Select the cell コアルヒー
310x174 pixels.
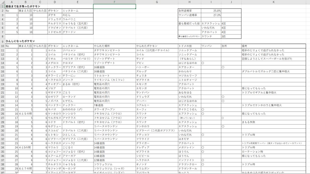tap(157, 105)
